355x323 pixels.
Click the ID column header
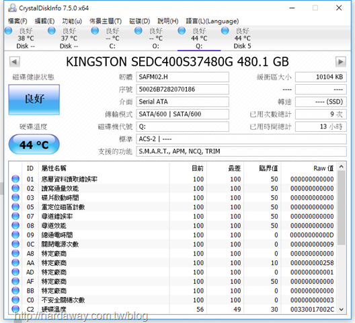[x=30, y=168]
